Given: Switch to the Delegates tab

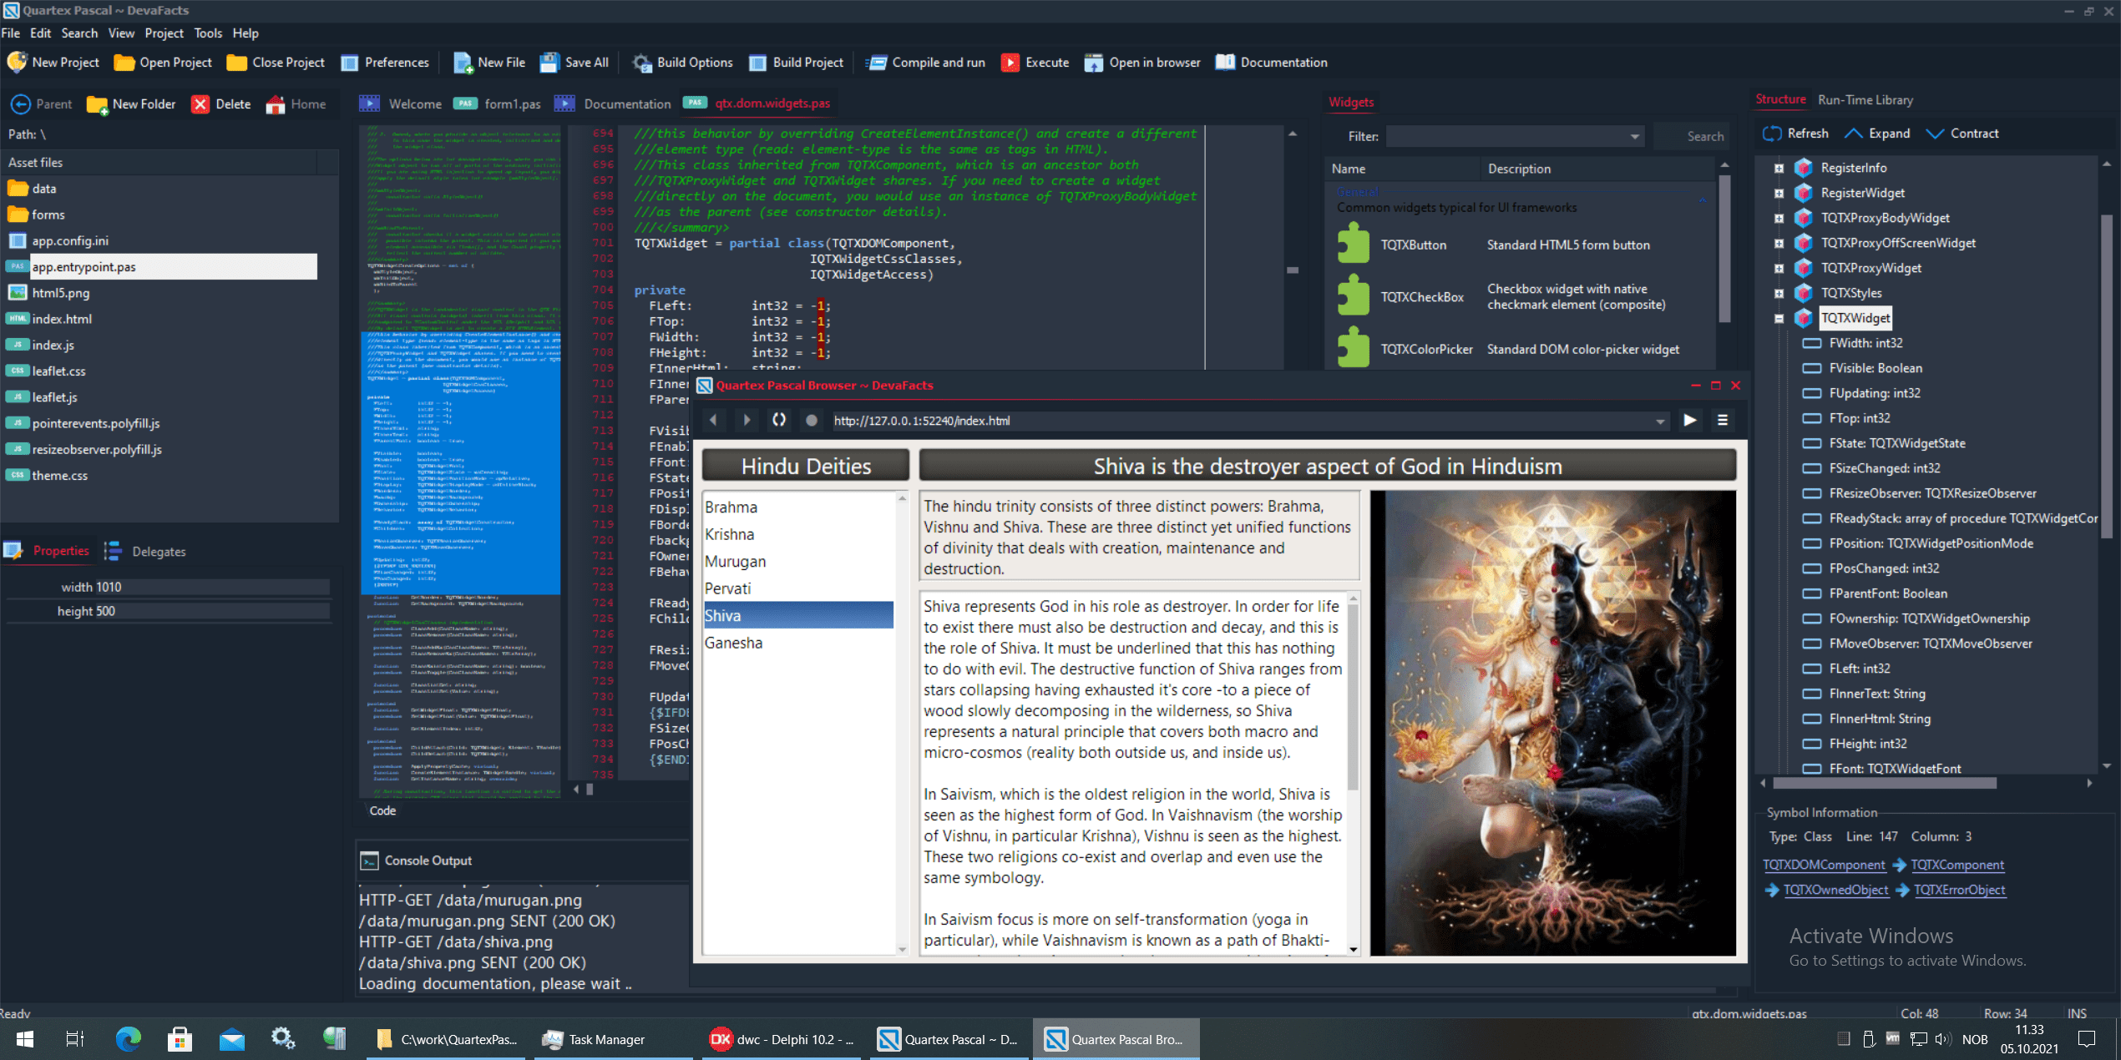Looking at the screenshot, I should pyautogui.click(x=158, y=552).
